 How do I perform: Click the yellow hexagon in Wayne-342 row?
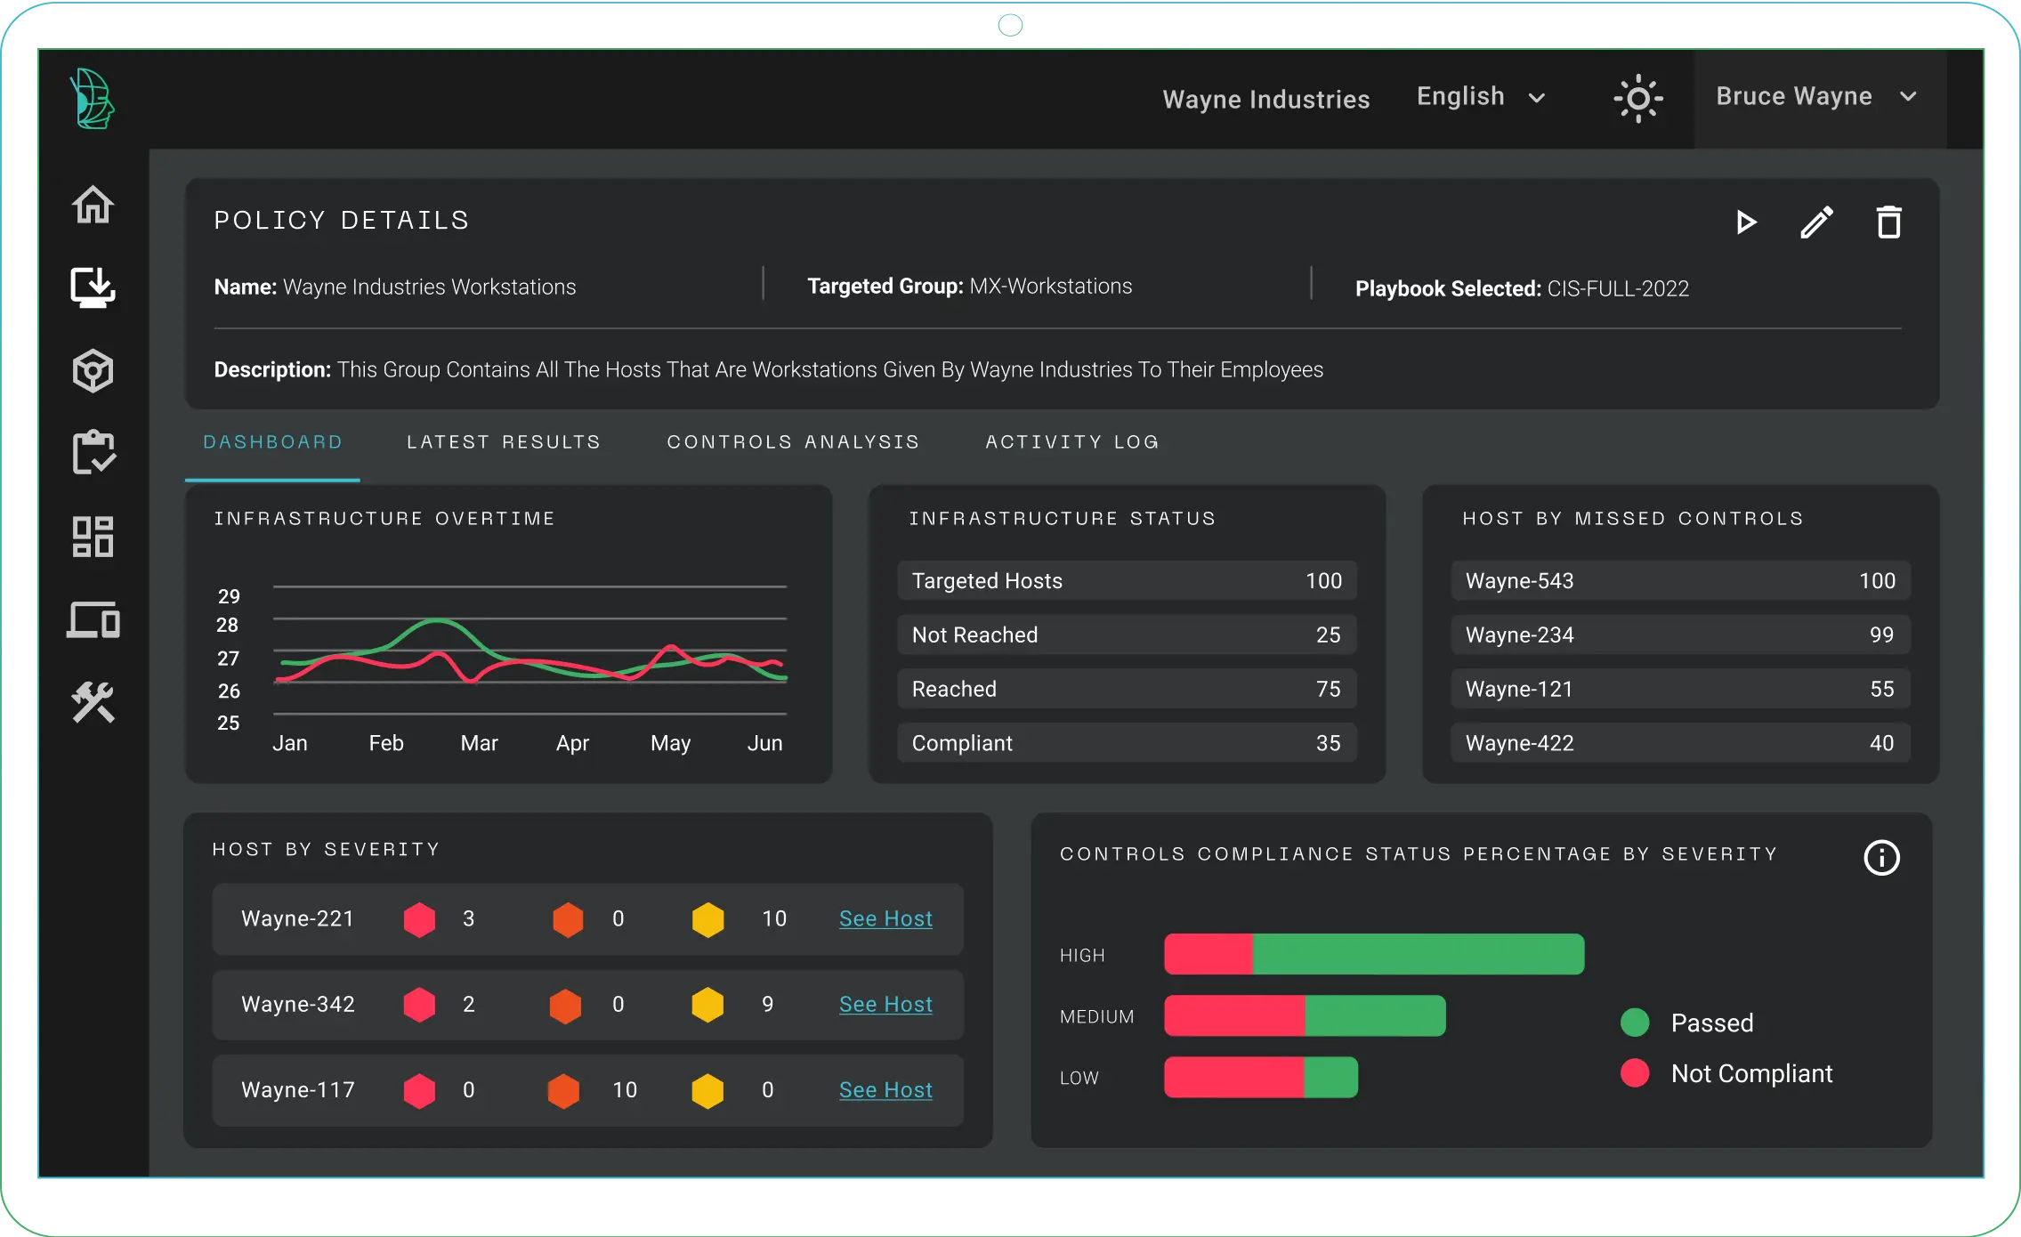pos(707,1005)
